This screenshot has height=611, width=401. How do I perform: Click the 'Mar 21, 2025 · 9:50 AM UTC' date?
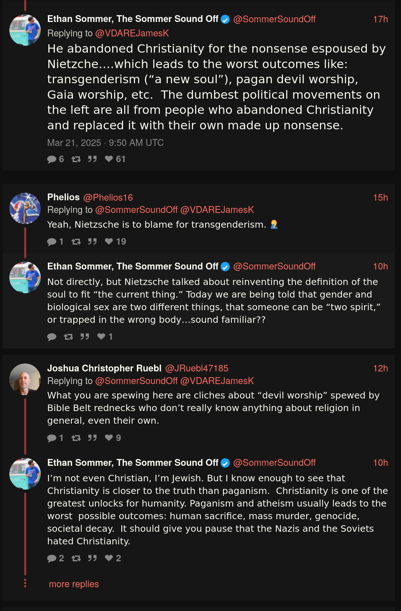click(x=105, y=143)
